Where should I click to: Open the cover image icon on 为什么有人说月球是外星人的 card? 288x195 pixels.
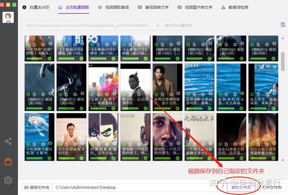click(x=258, y=144)
